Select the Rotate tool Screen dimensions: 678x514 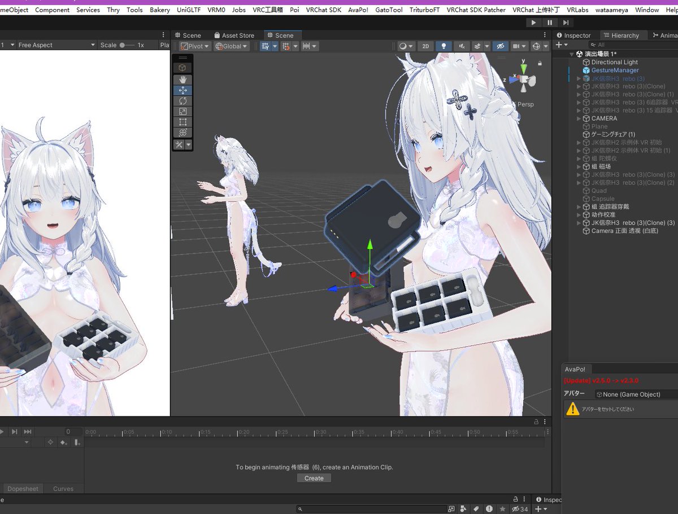point(182,101)
